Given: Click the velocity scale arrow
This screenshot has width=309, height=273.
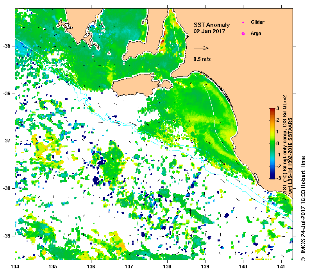Looking at the screenshot, I should (x=201, y=48).
